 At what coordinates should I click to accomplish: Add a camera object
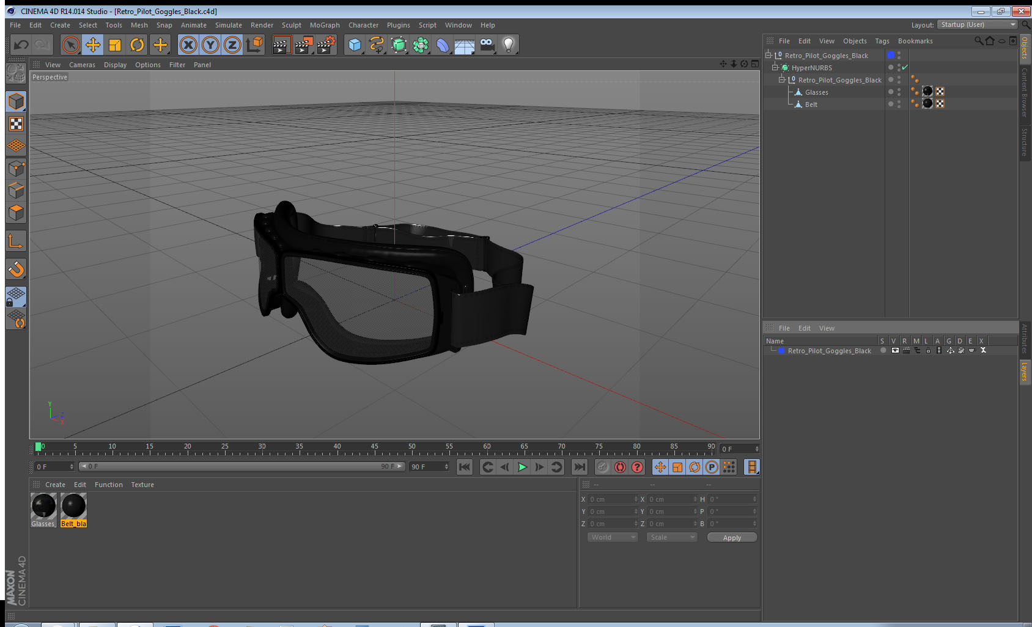487,45
